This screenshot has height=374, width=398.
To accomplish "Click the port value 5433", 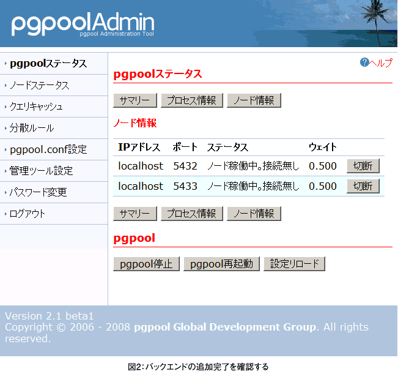I will pyautogui.click(x=185, y=186).
